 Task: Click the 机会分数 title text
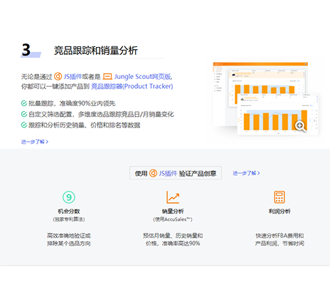(69, 211)
